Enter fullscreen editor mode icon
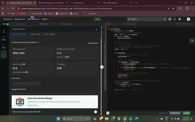 point(190,24)
